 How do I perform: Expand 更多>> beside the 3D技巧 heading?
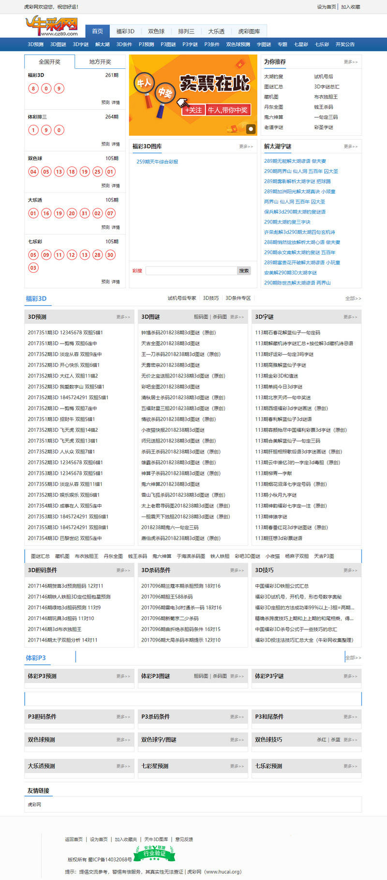351,570
